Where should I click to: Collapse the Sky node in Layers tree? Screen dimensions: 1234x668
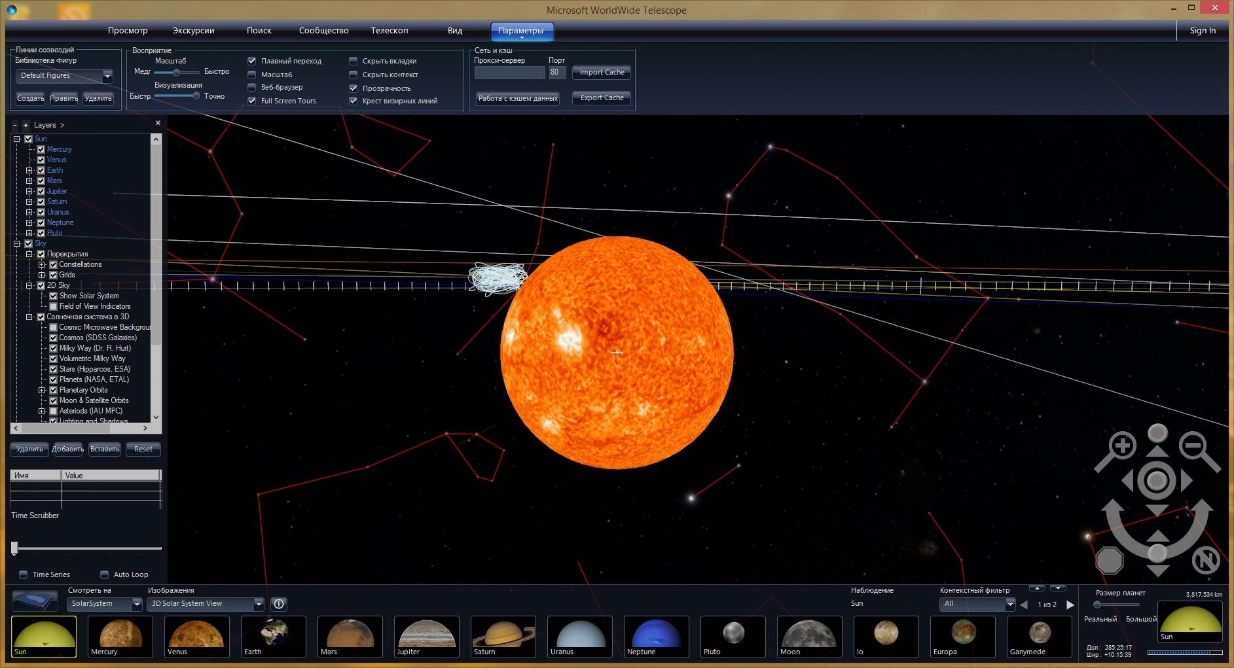[x=17, y=243]
